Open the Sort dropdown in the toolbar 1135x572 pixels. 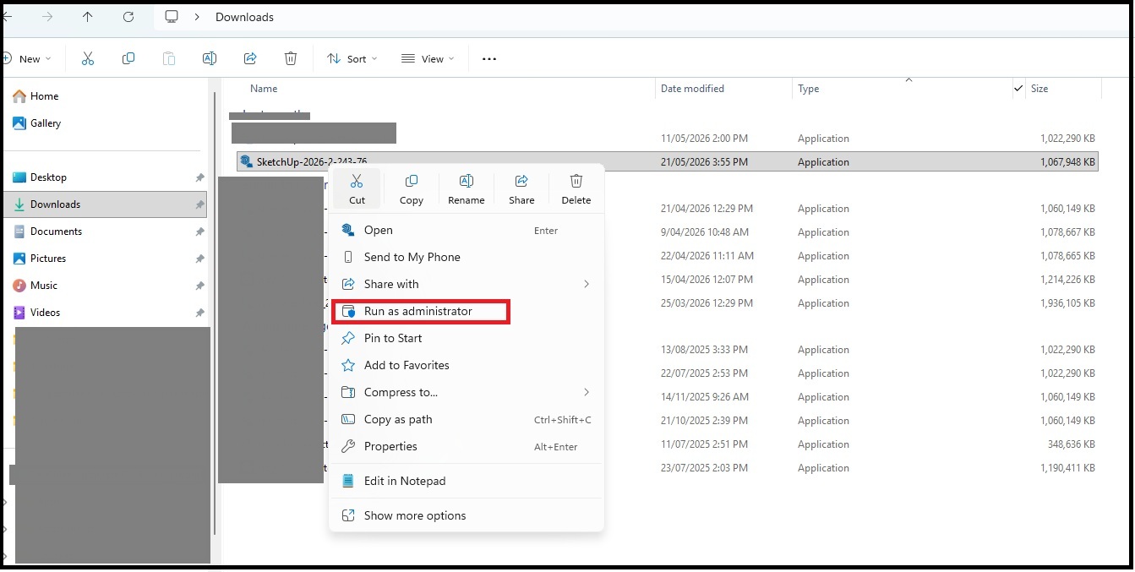pyautogui.click(x=352, y=58)
